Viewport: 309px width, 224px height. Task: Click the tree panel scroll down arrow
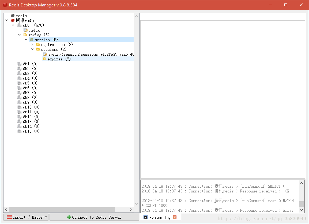tap(136, 204)
